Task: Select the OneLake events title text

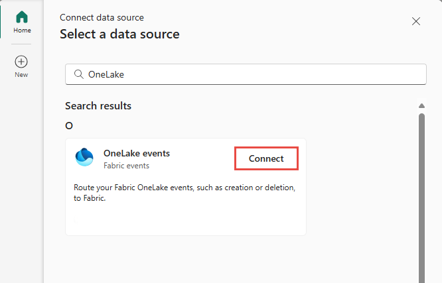Action: 137,153
